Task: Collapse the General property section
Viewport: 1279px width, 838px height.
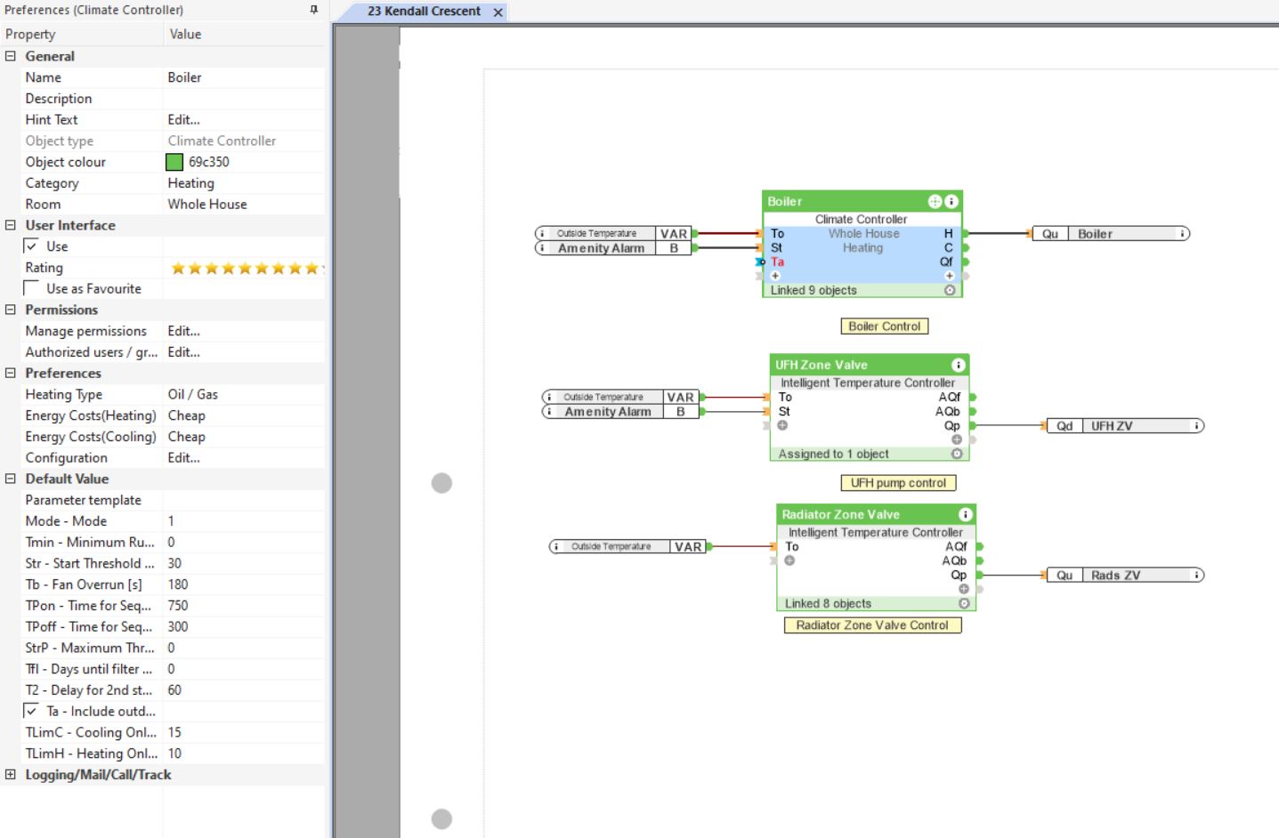Action: tap(11, 56)
